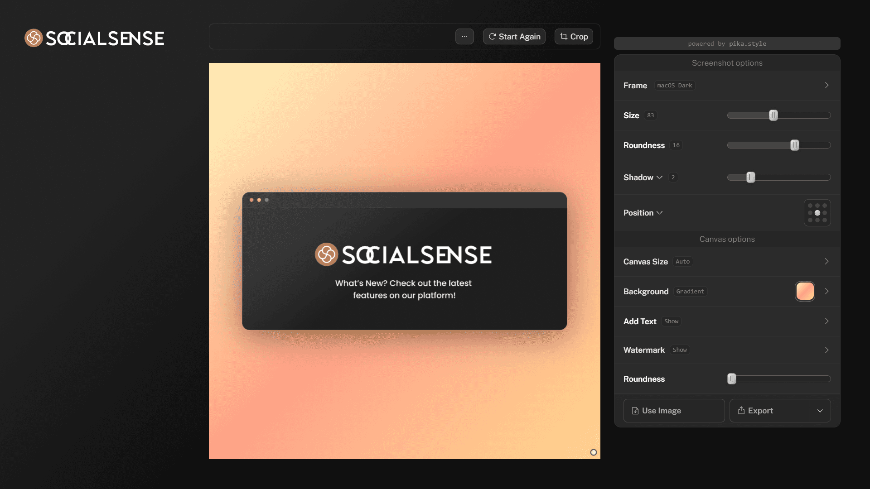
Task: Click the Start Again button
Action: (514, 37)
